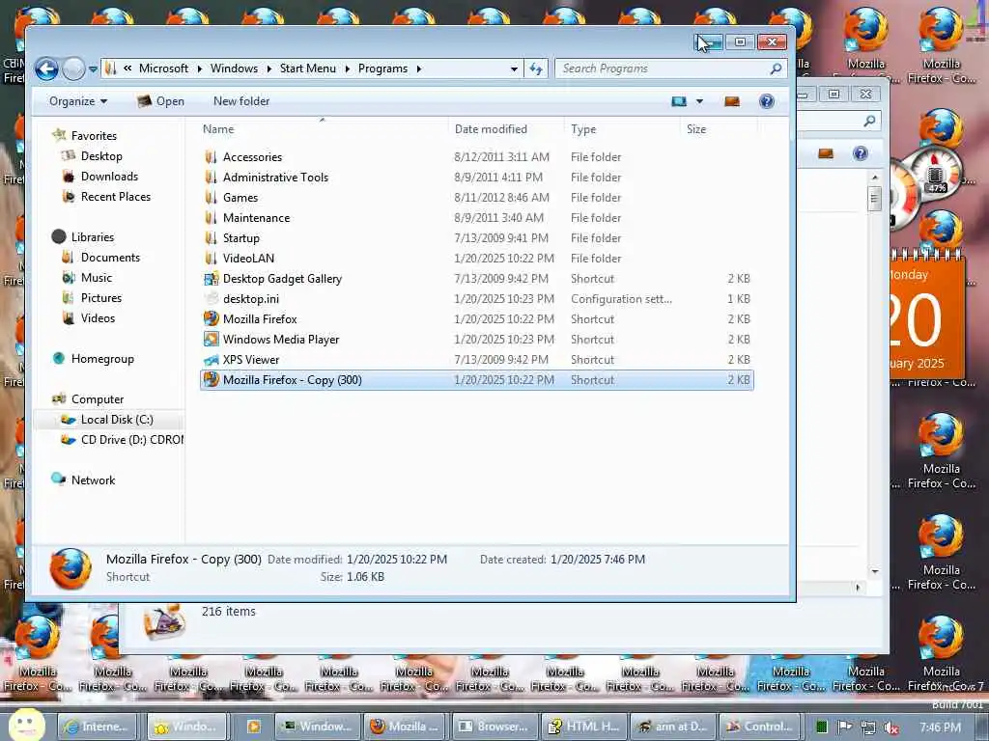Click the Start Menu breadcrumb segment
This screenshot has height=741, width=989.
point(308,69)
